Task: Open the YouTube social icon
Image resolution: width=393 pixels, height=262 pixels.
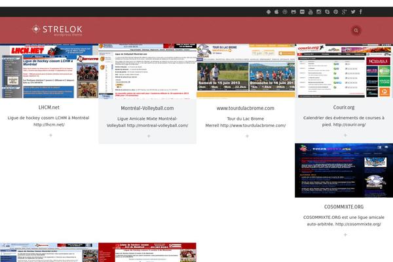Action: pyautogui.click(x=310, y=12)
